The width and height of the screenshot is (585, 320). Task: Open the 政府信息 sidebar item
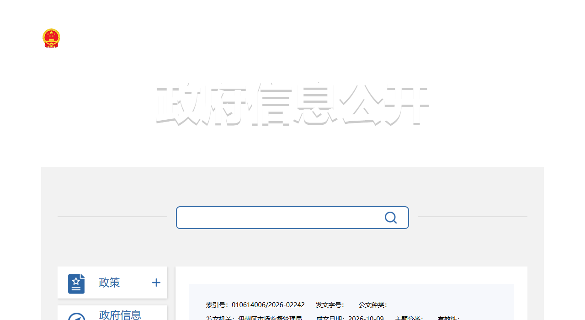(112, 313)
